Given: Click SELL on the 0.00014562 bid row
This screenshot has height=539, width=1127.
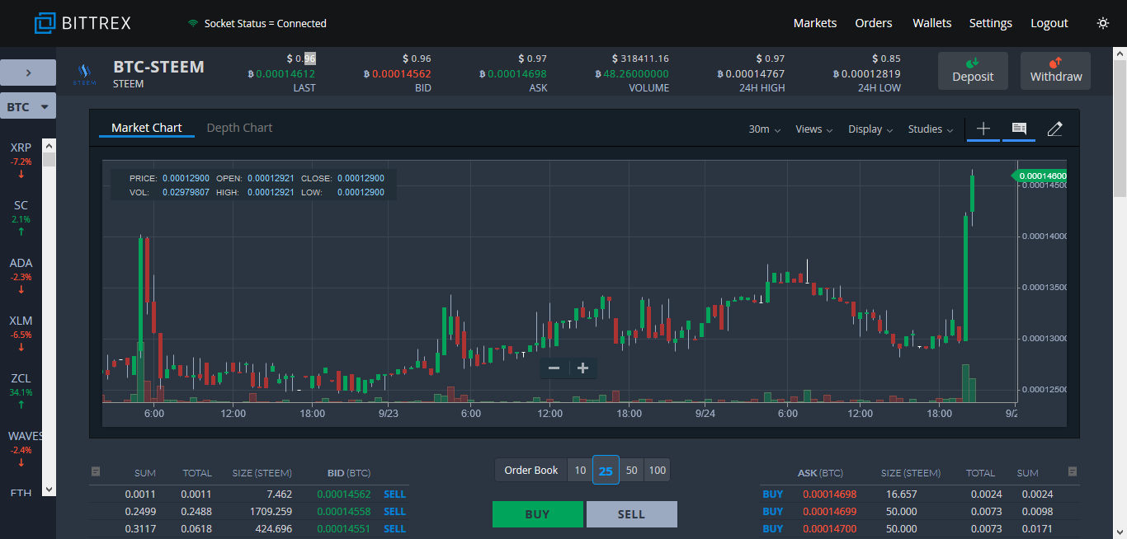Looking at the screenshot, I should [x=394, y=494].
